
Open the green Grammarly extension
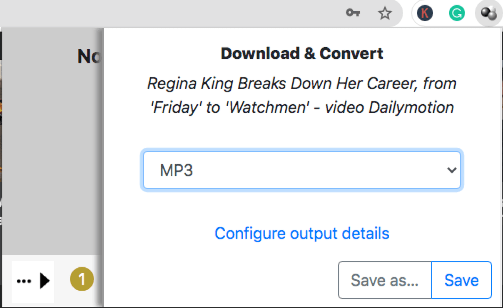(457, 13)
